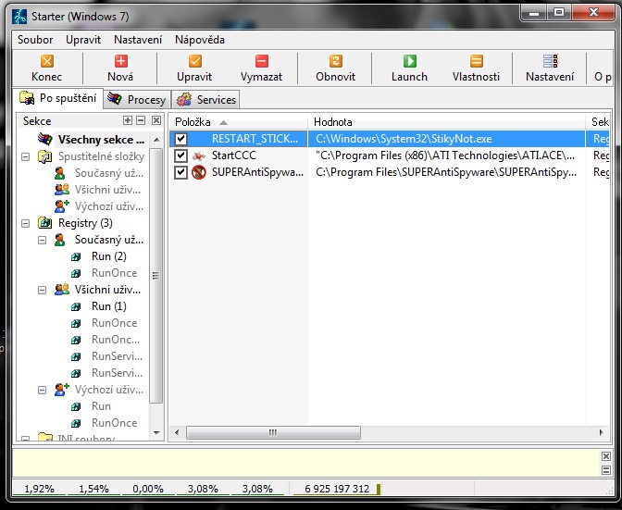The height and width of the screenshot is (510, 622).
Task: Collapse all sections with minus icon
Action: 141,120
